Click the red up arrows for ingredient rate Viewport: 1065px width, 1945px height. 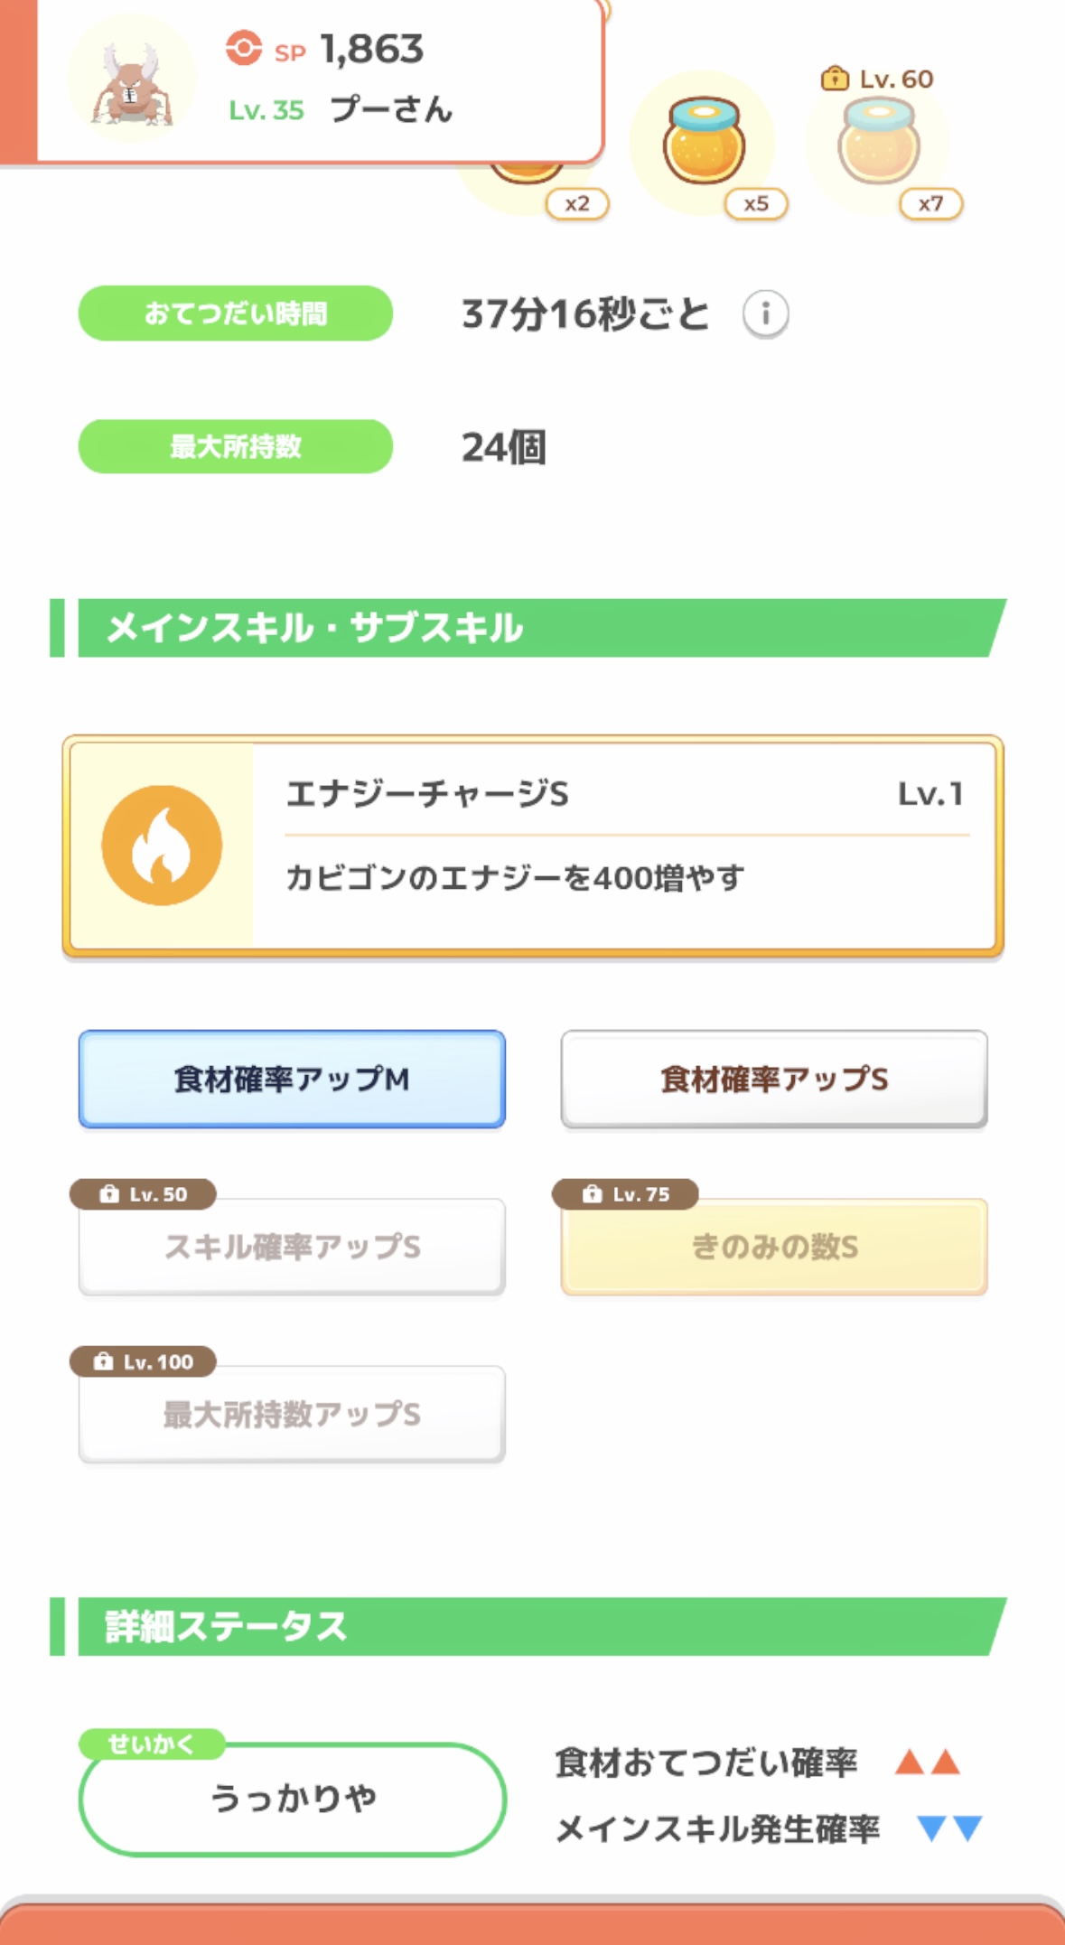point(927,1762)
